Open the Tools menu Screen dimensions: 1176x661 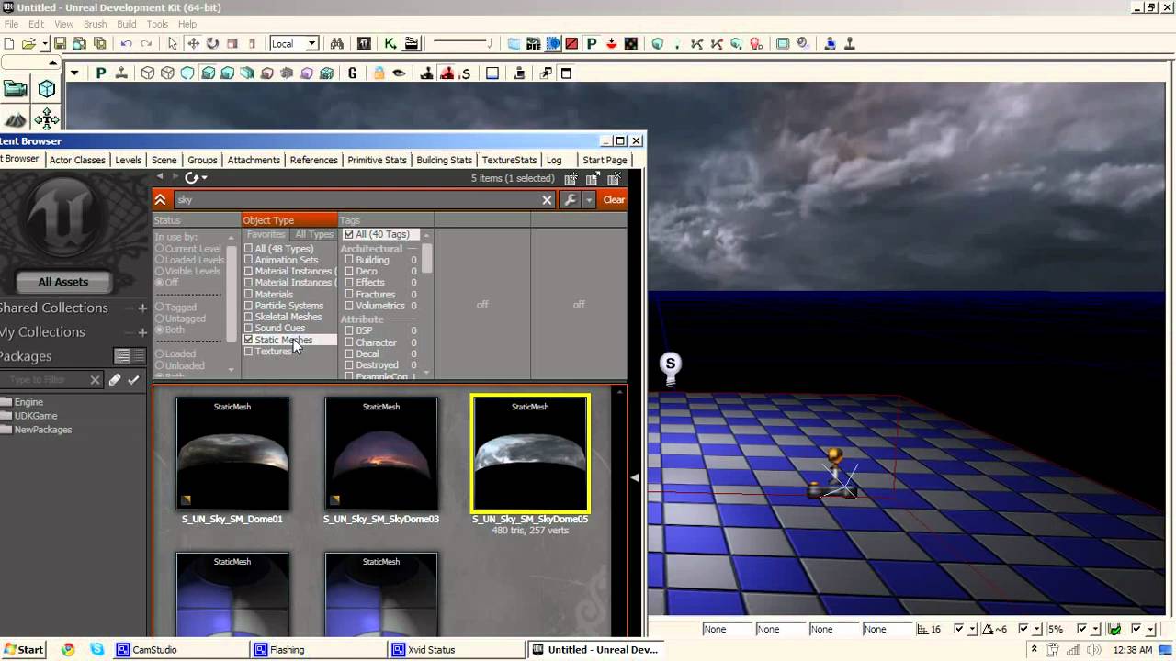157,24
